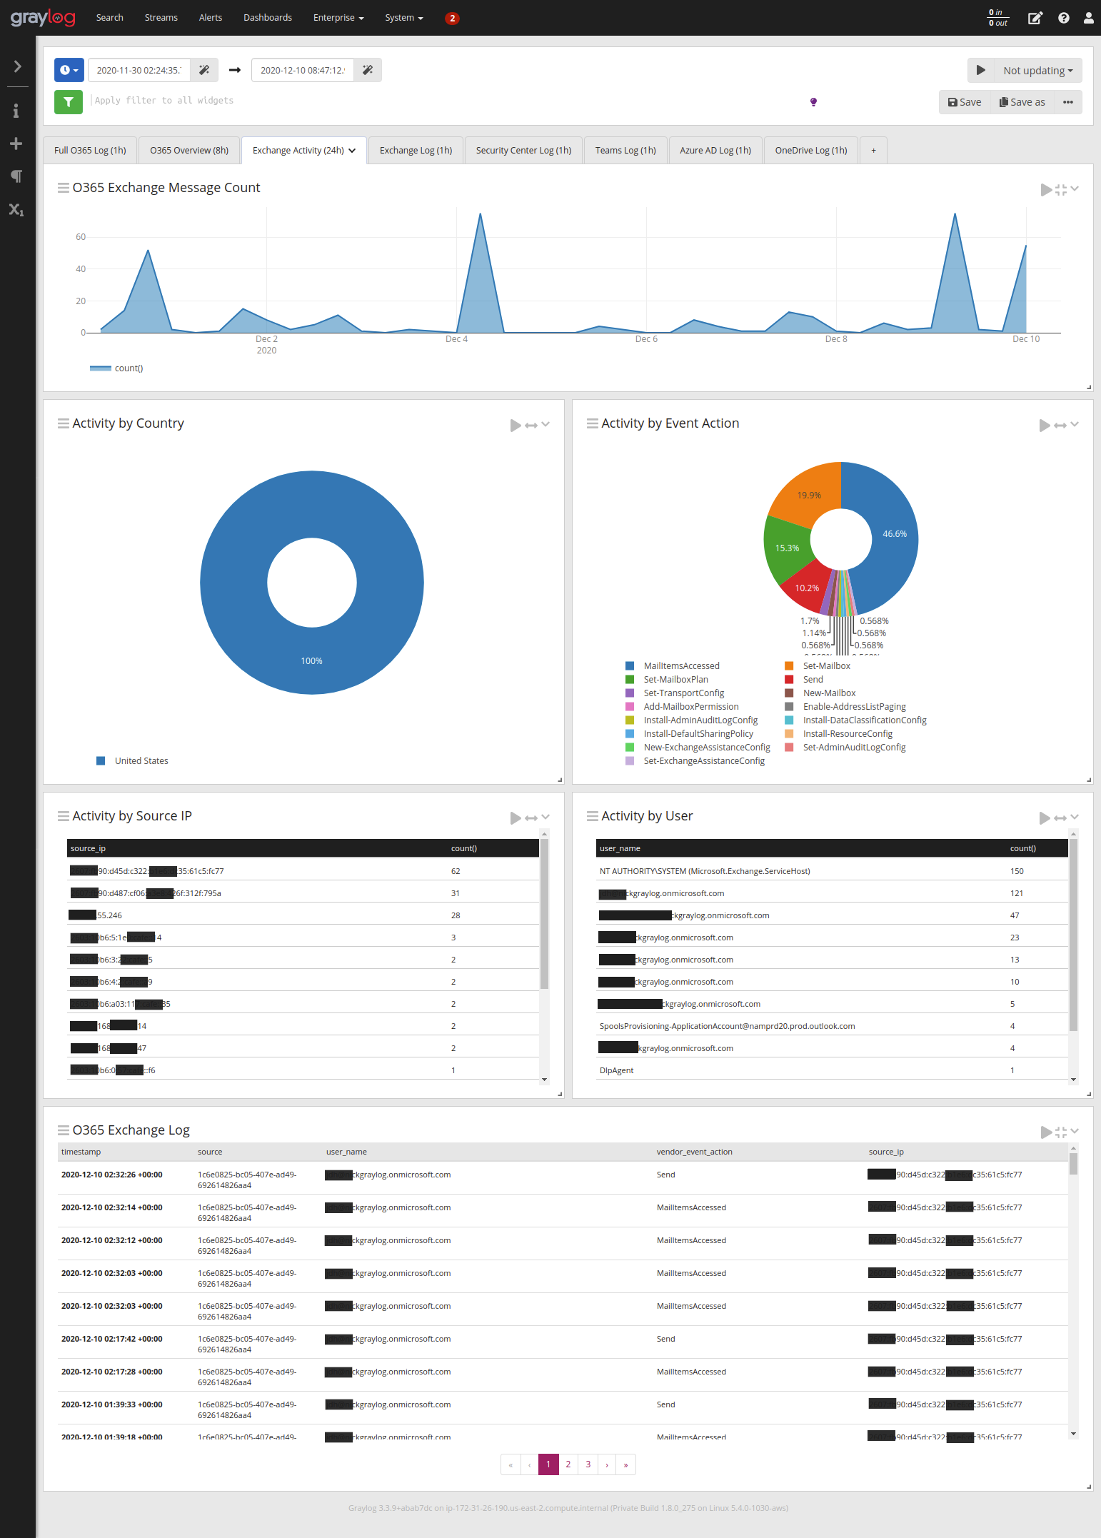Open the time range type dropdown

click(69, 70)
